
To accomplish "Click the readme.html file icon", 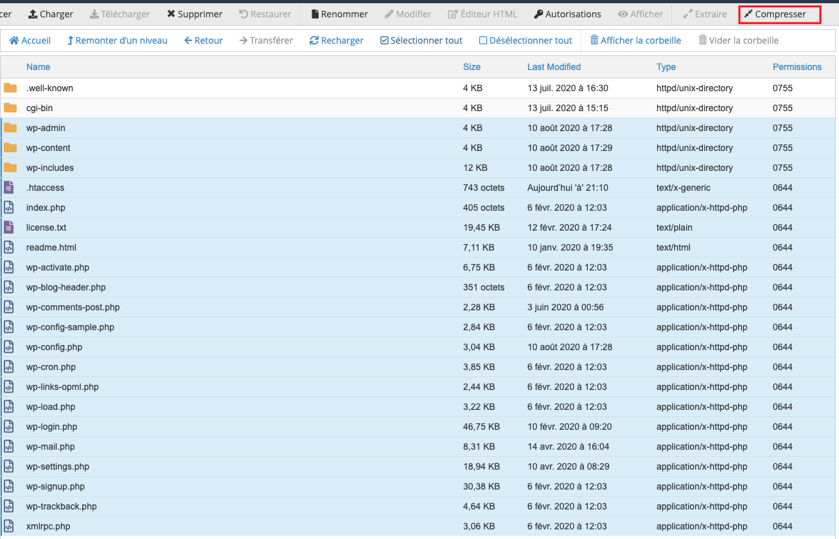I will click(x=9, y=247).
